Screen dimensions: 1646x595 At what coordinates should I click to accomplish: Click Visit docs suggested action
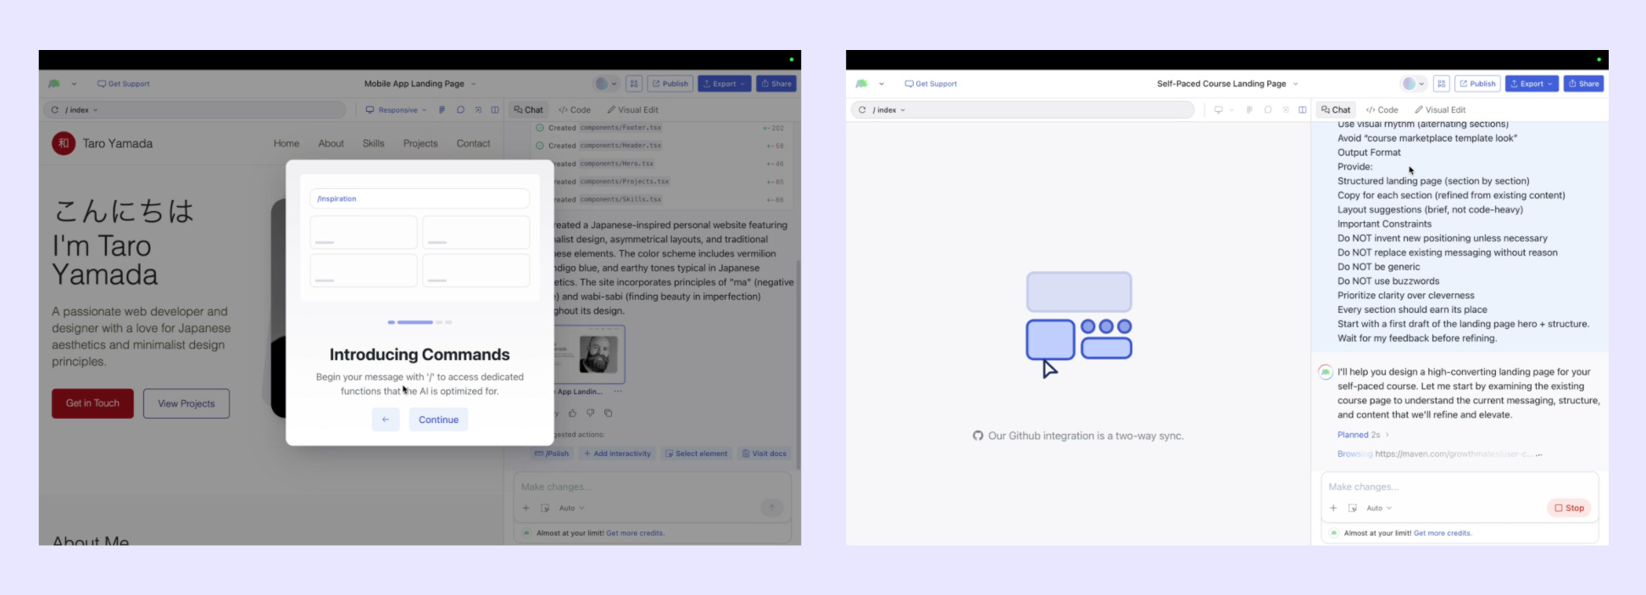click(765, 454)
